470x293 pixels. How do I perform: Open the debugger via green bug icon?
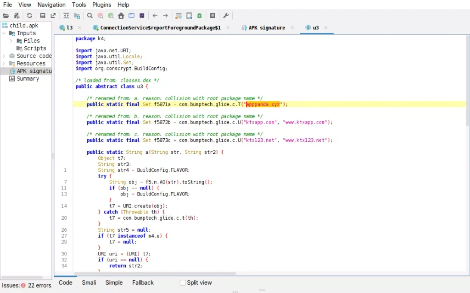(x=199, y=16)
